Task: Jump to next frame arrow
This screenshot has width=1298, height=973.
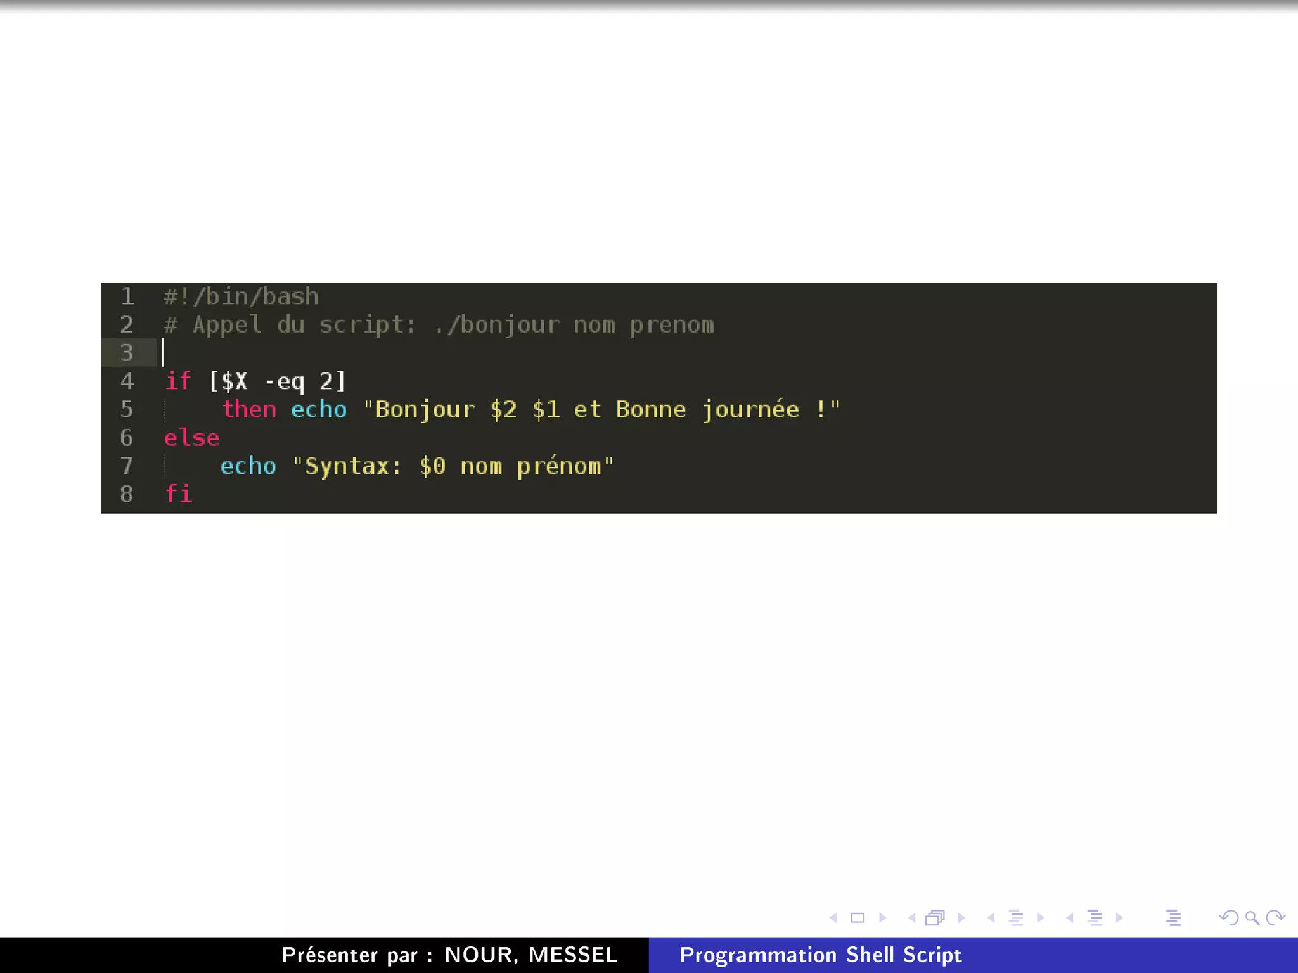Action: click(x=961, y=917)
